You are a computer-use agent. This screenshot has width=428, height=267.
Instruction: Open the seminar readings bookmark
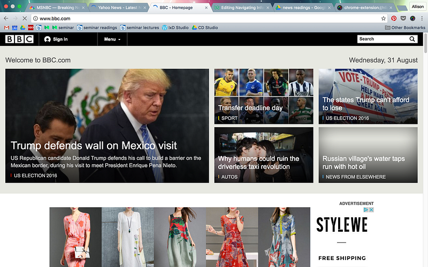(x=97, y=28)
